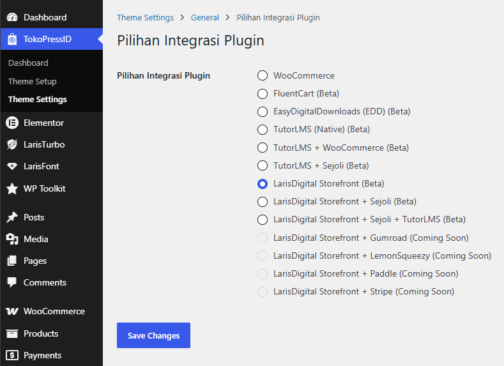Click the WooCommerce W logo icon
This screenshot has height=366, width=504.
pos(12,311)
